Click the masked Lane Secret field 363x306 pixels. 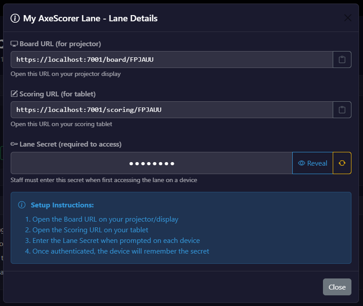click(x=151, y=163)
